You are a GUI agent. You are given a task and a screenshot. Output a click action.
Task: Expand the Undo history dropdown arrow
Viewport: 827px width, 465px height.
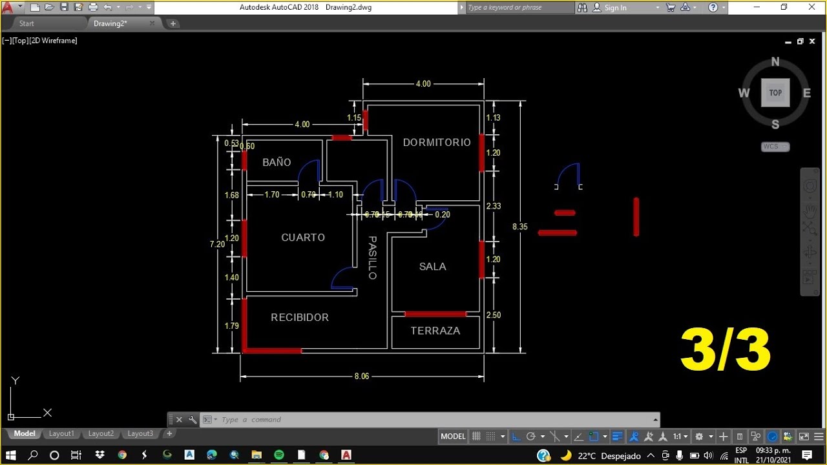click(117, 7)
